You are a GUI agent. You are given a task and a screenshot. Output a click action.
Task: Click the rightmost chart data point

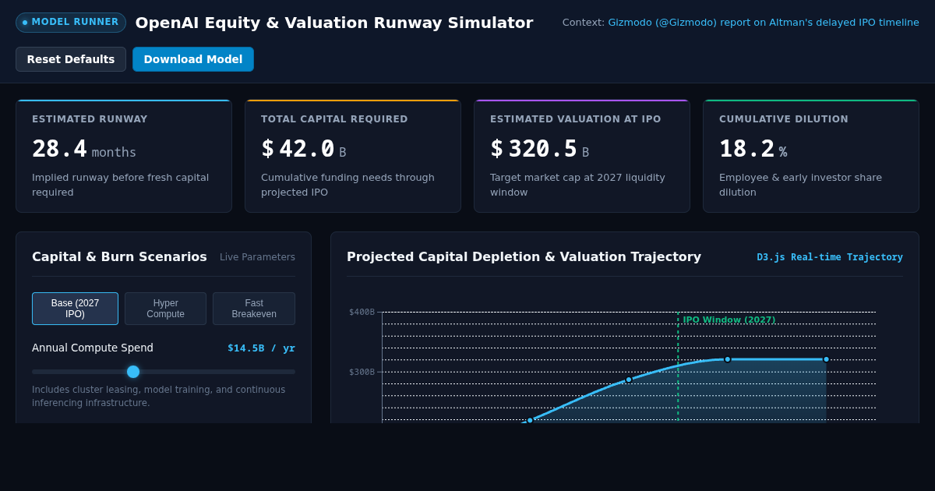(x=827, y=359)
